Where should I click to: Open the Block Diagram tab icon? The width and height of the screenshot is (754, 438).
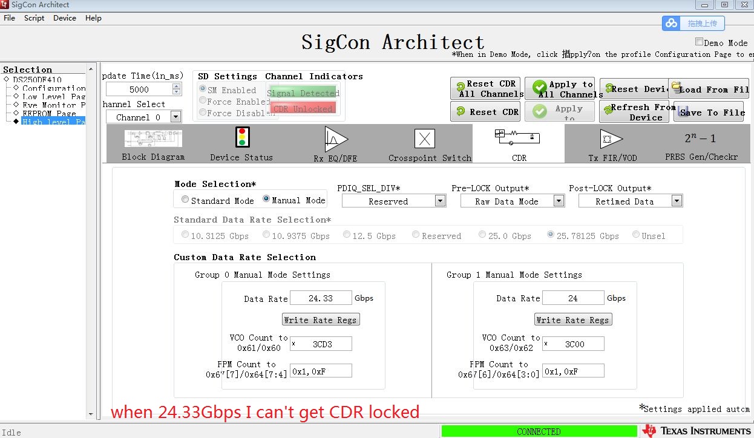(153, 139)
